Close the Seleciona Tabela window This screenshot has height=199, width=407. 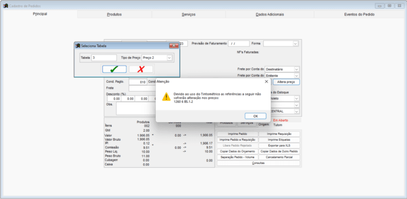(x=174, y=46)
